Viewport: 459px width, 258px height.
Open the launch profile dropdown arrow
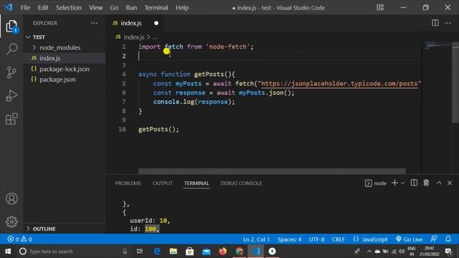pos(402,183)
